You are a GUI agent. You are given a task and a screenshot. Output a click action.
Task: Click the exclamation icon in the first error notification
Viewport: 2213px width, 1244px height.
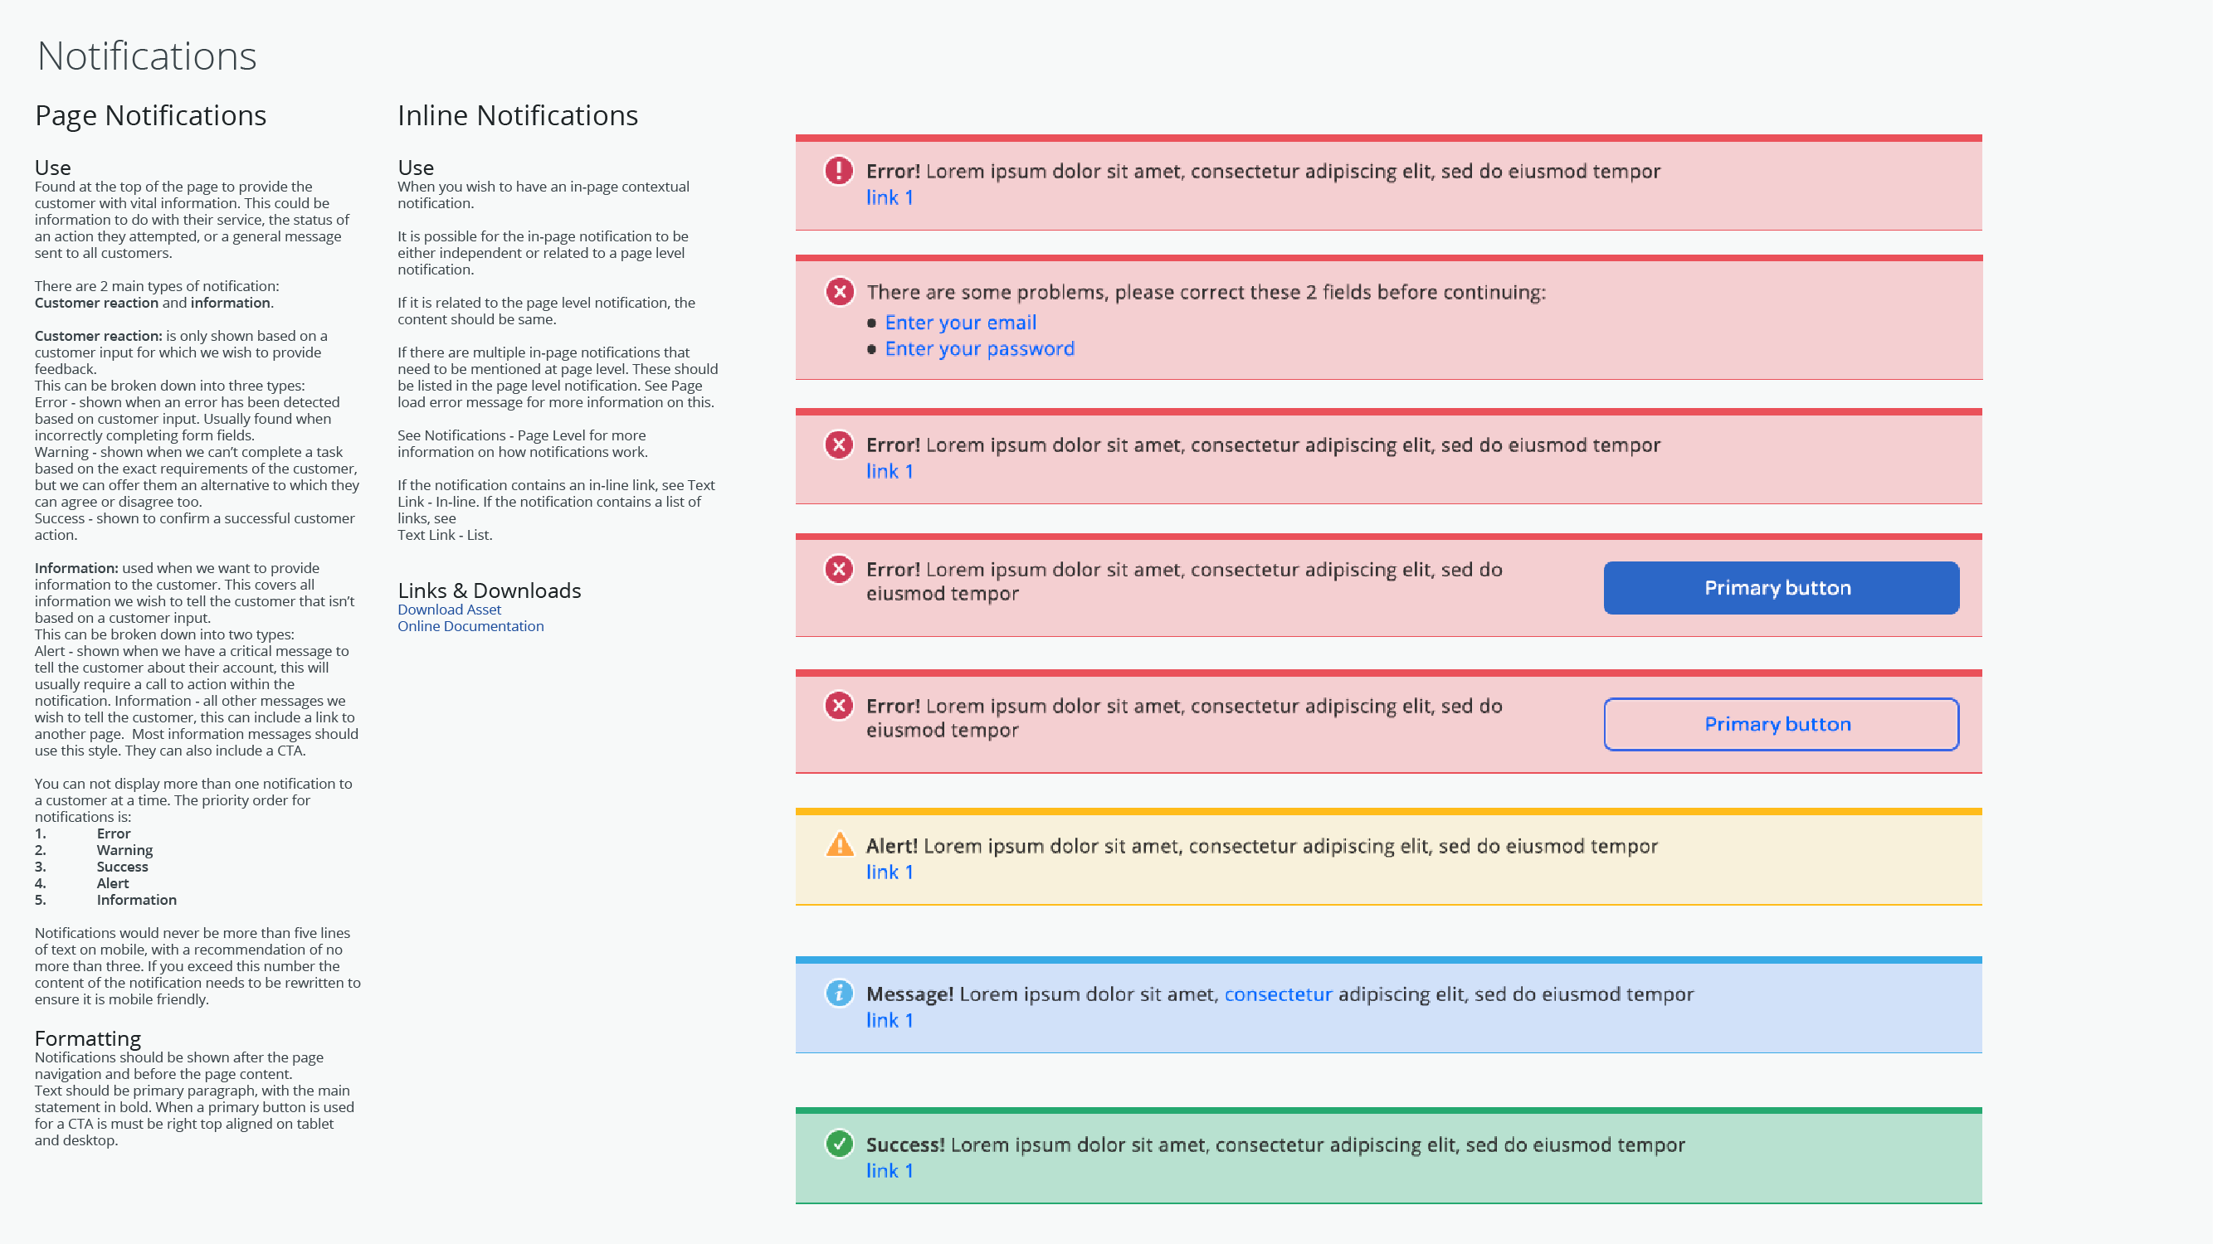[838, 170]
